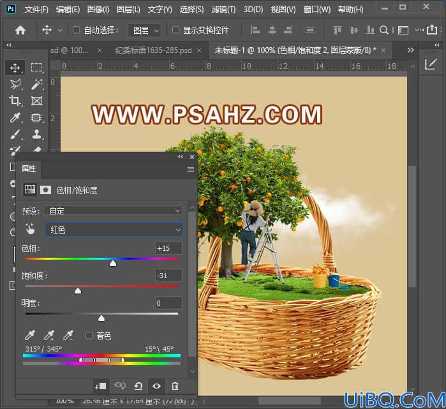Image resolution: width=446 pixels, height=409 pixels.
Task: Clip adjustment to layer button
Action: (101, 386)
